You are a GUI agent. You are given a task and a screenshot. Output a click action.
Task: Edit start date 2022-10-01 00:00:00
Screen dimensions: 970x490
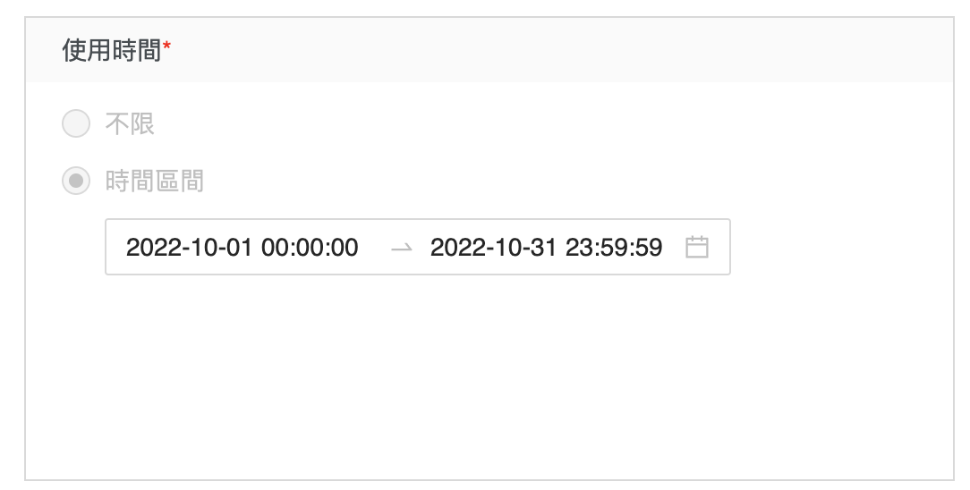pos(242,248)
